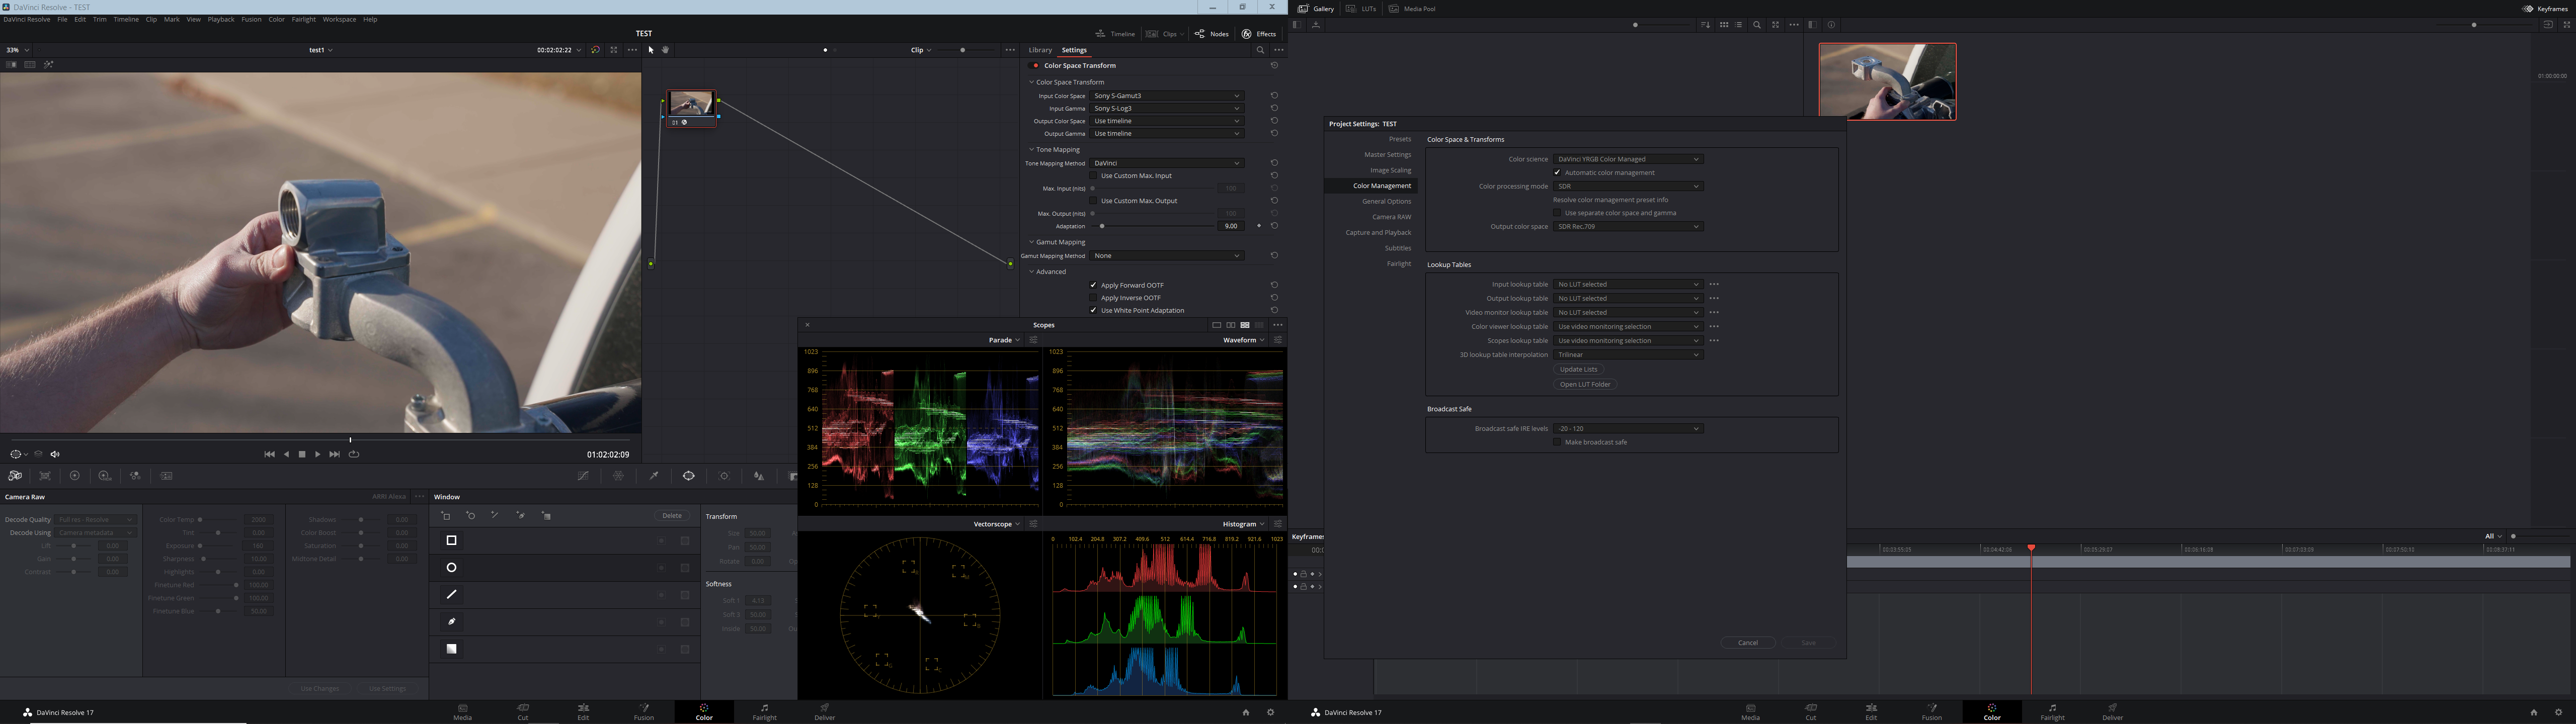The height and width of the screenshot is (724, 2576).
Task: Switch to the Library tab
Action: click(x=1039, y=50)
